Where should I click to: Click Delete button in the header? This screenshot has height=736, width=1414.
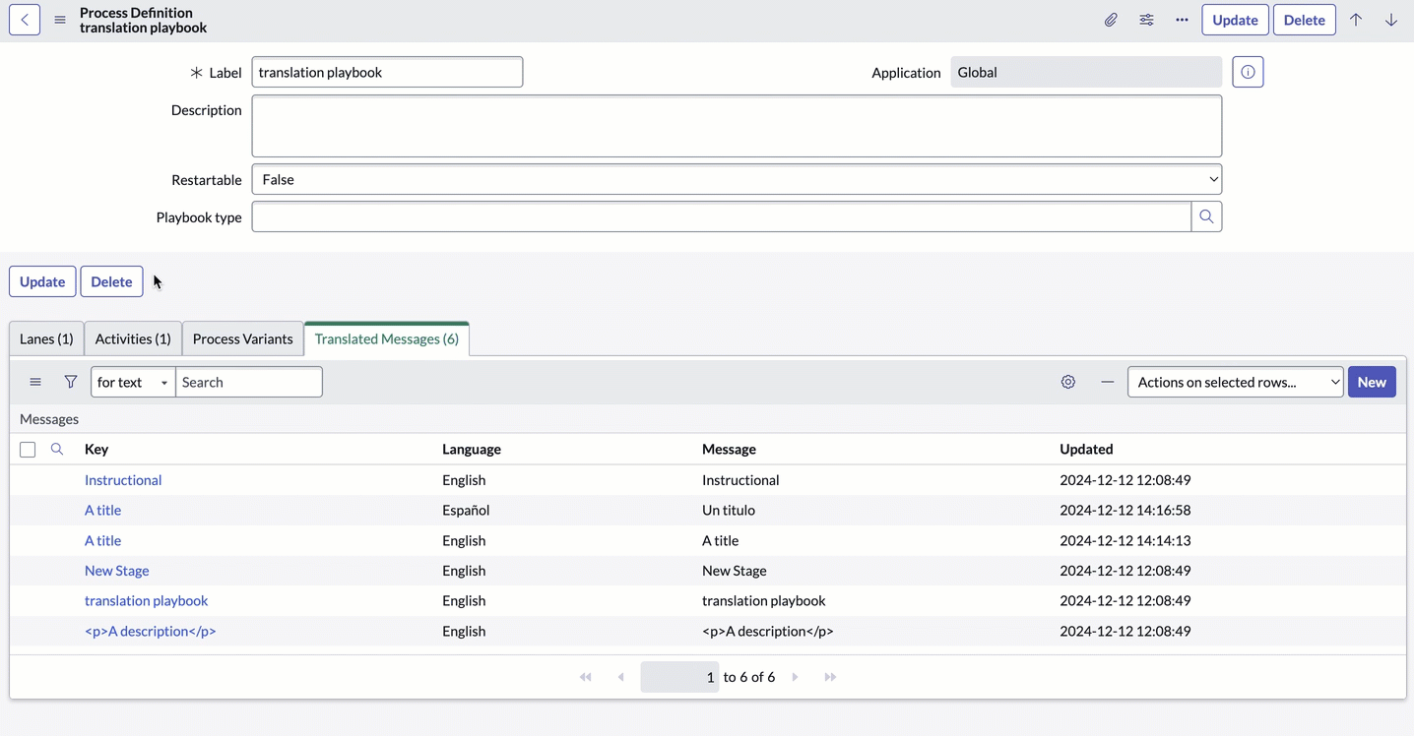(1305, 20)
